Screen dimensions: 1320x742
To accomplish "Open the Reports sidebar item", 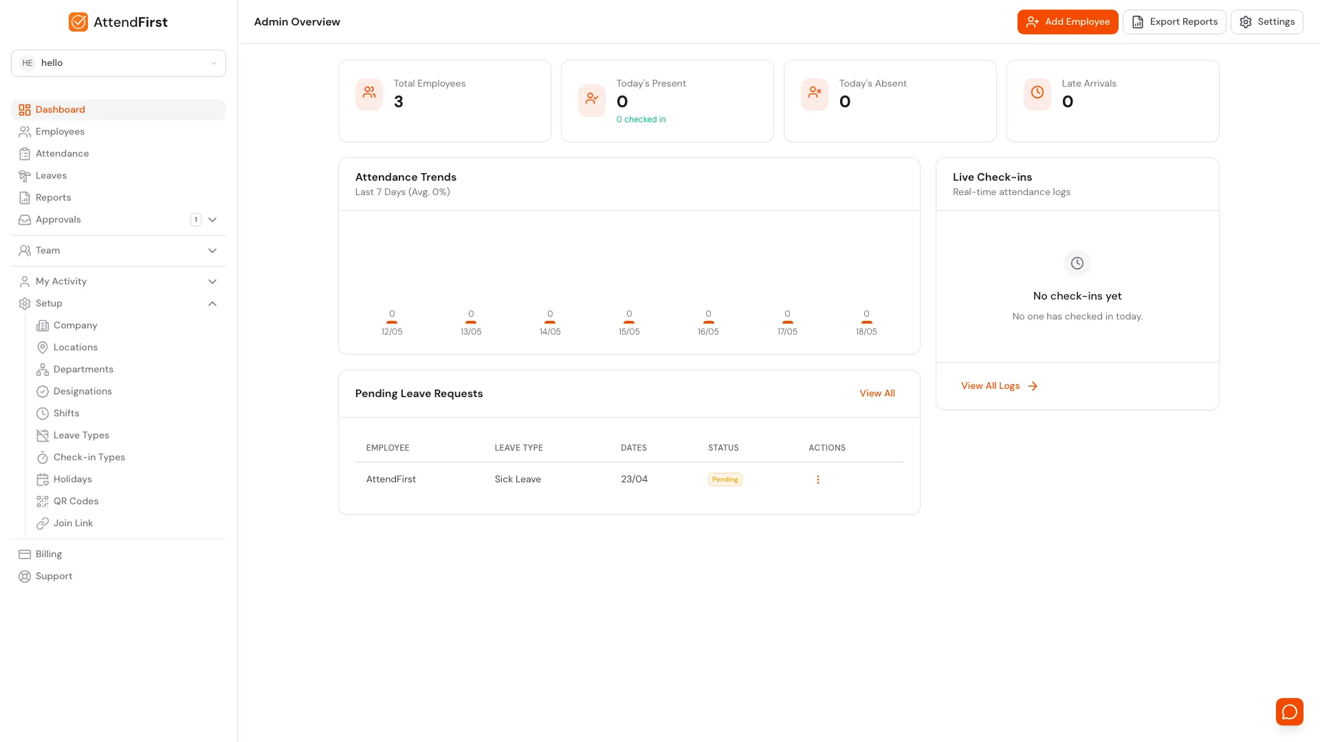I will 118,198.
